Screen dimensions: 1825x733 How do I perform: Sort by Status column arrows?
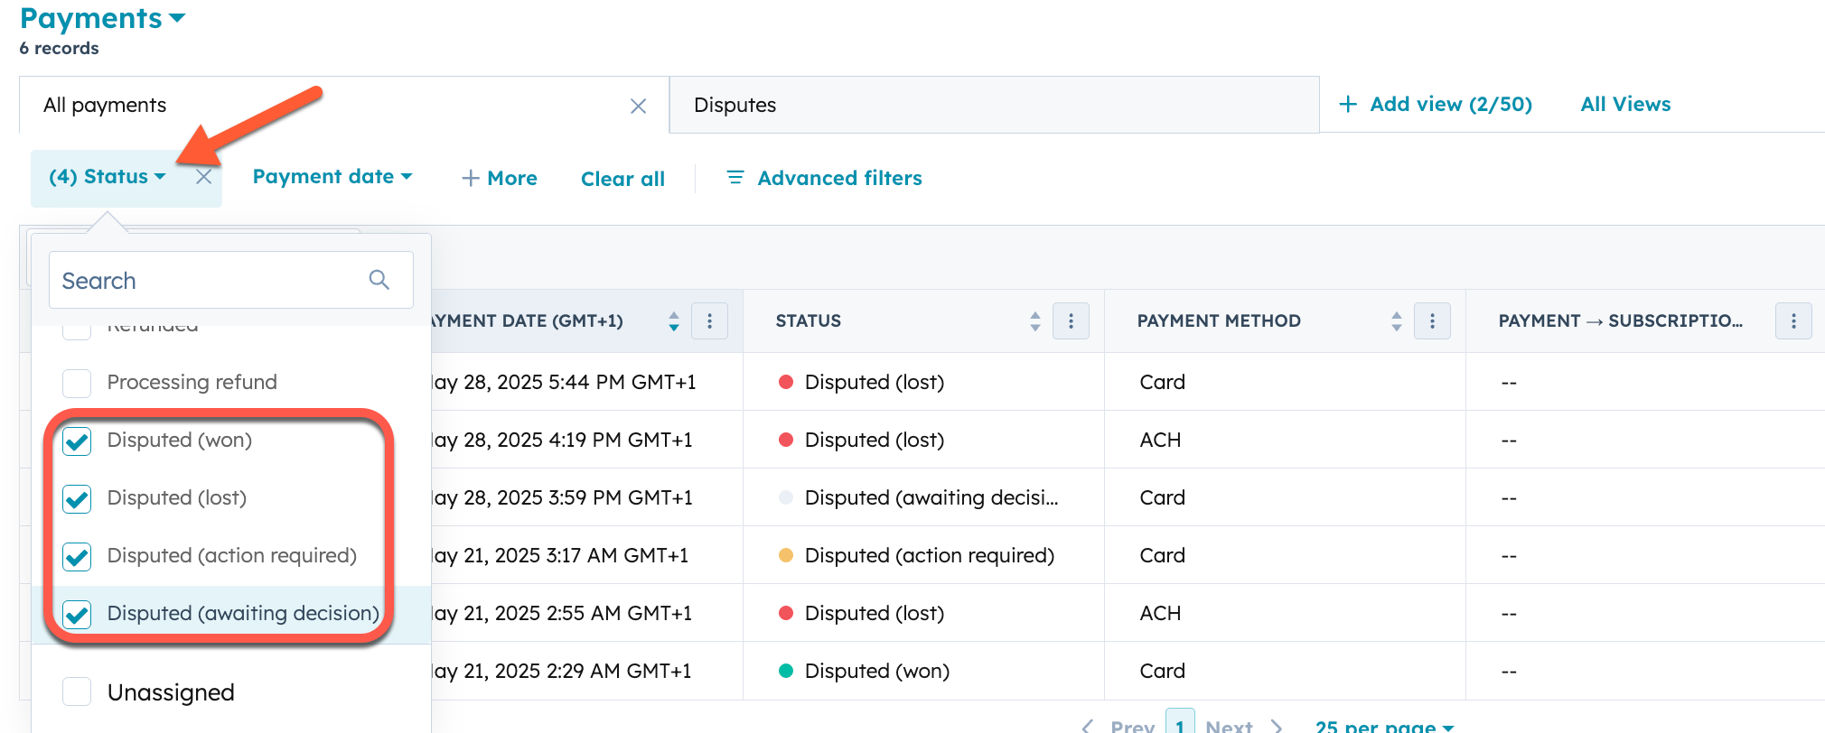(1035, 321)
